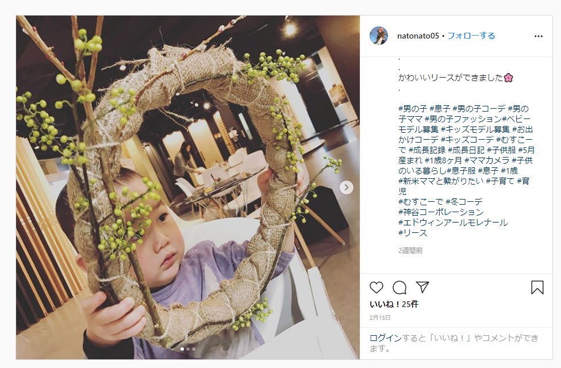Open the #キッズモデル募集 hashtag
The width and height of the screenshot is (561, 368).
(x=475, y=129)
